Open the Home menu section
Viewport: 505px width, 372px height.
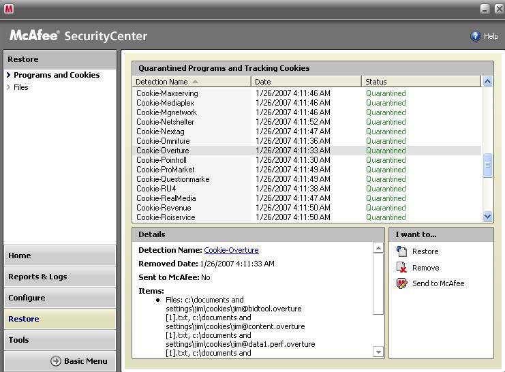pos(60,255)
